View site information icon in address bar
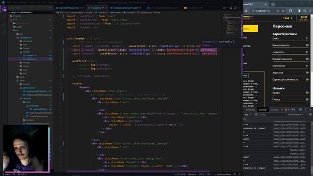Image resolution: width=313 pixels, height=176 pixels. pyautogui.click(x=253, y=11)
